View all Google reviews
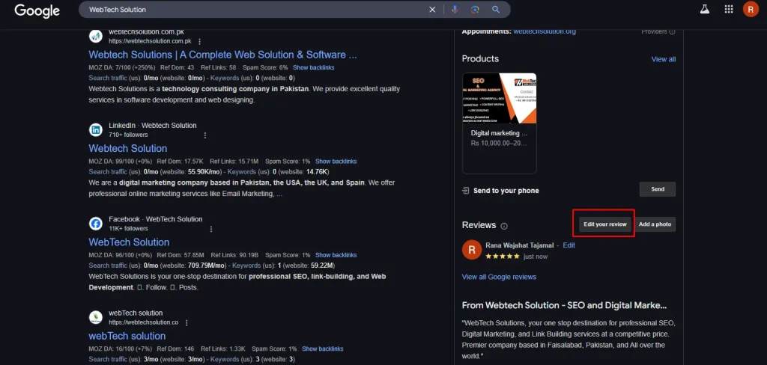Viewport: 767px width, 365px height. (x=499, y=277)
